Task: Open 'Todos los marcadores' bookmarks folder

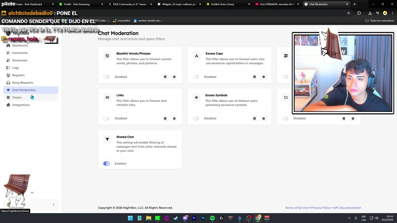Action: 380,21
